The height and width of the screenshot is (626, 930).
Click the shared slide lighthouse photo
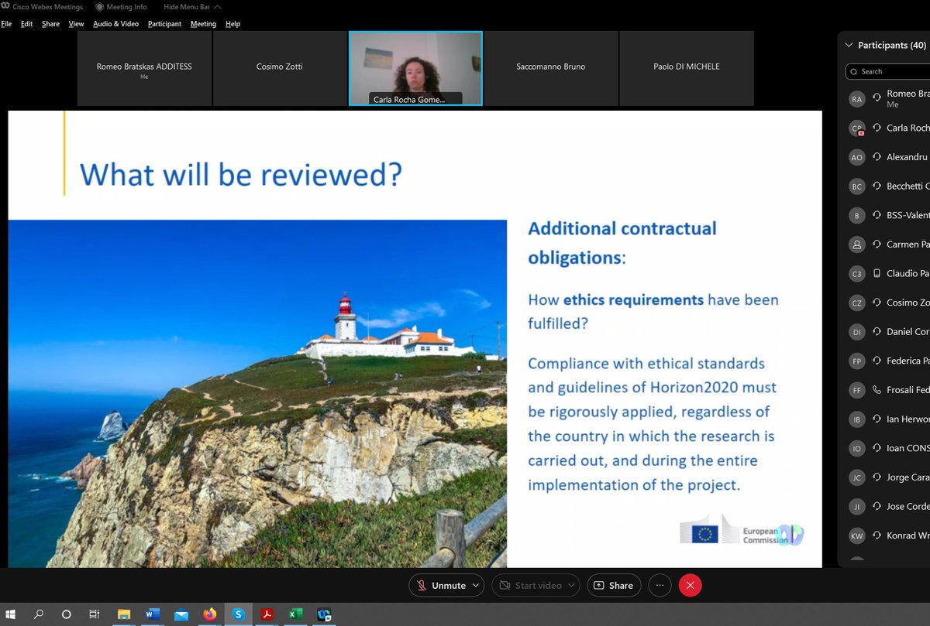click(258, 394)
